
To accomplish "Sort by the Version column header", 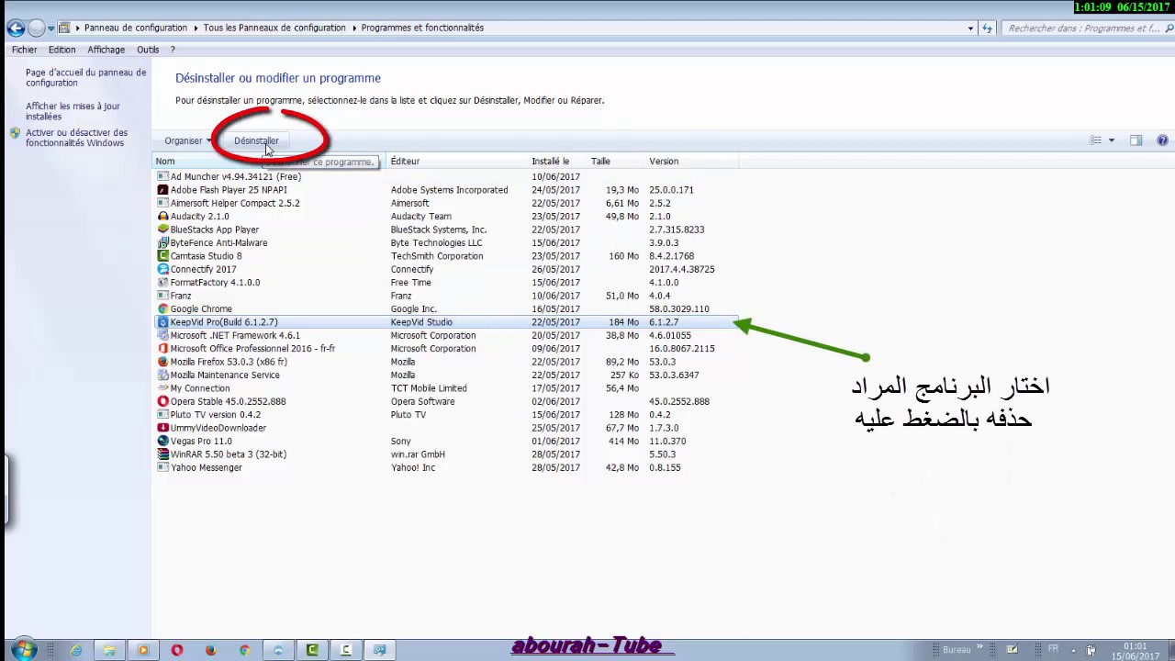I will pos(664,162).
